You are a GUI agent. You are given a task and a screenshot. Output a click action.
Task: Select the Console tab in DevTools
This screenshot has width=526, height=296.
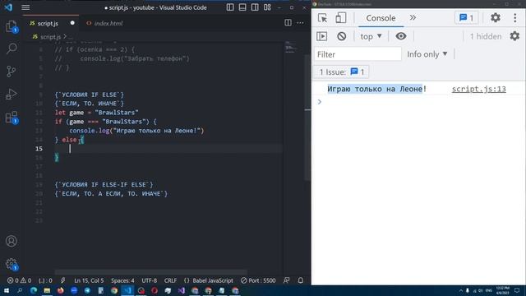pyautogui.click(x=381, y=18)
